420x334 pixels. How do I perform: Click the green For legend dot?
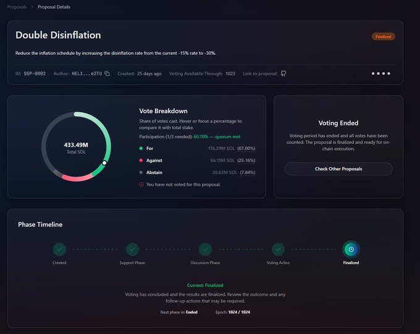pos(141,148)
